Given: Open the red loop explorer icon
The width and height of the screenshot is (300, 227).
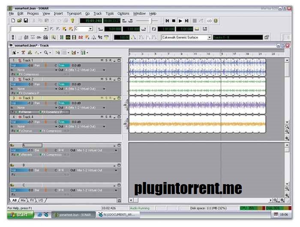Looking at the screenshot, I should (x=81, y=37).
